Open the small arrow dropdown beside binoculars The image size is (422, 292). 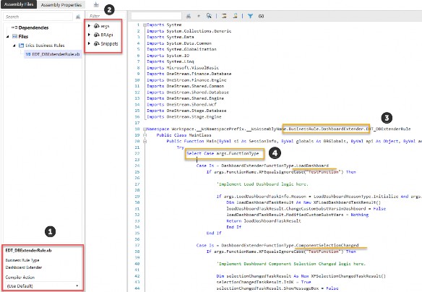(x=199, y=16)
